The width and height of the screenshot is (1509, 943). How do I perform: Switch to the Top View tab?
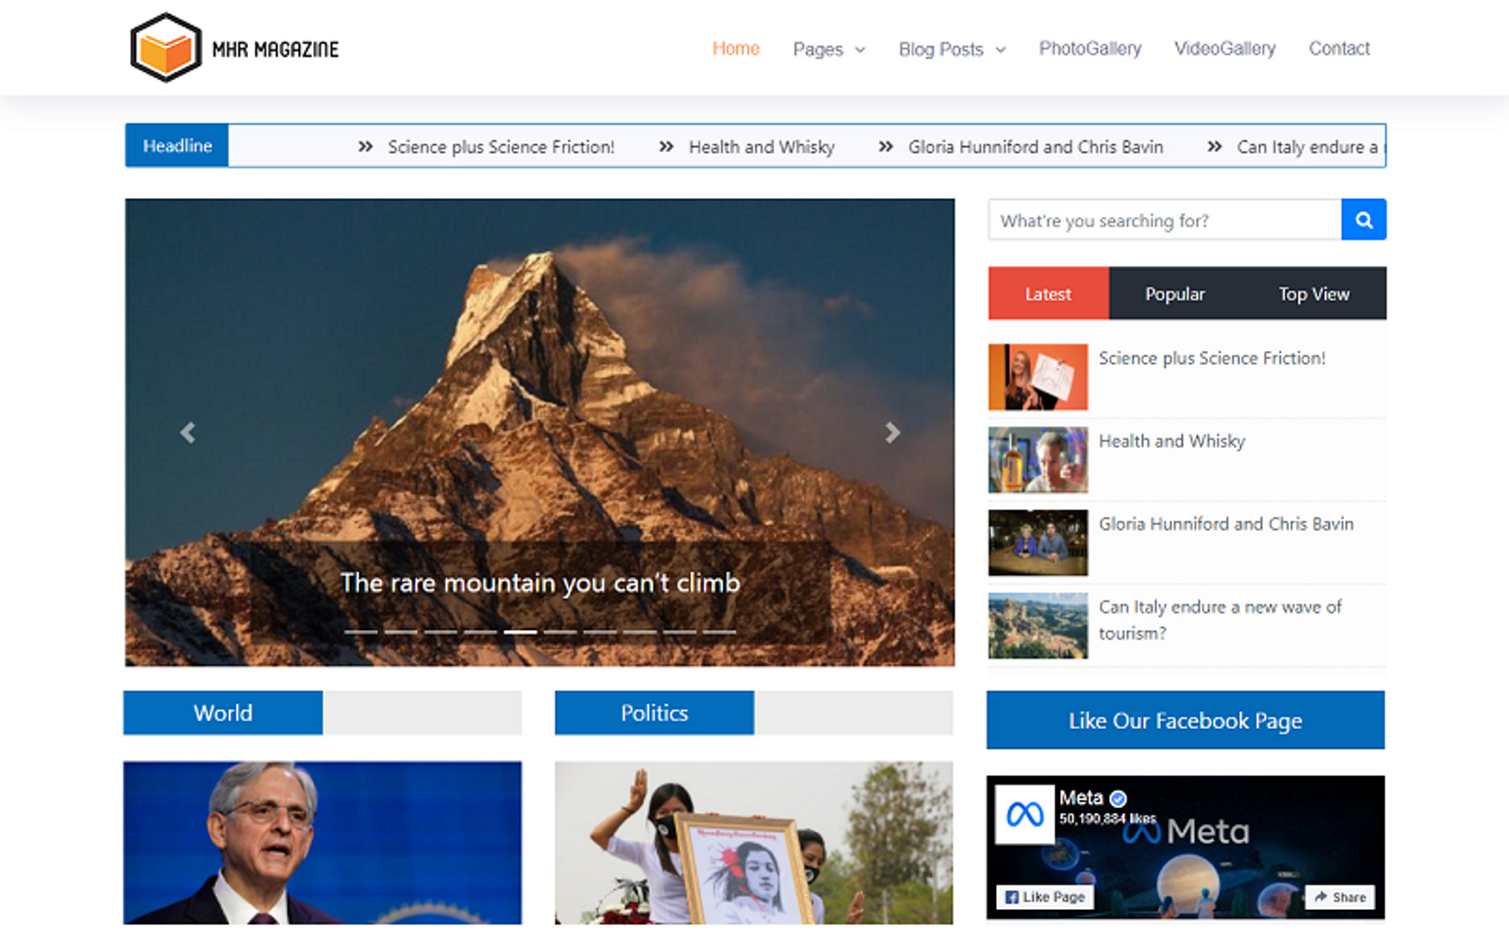(1313, 293)
